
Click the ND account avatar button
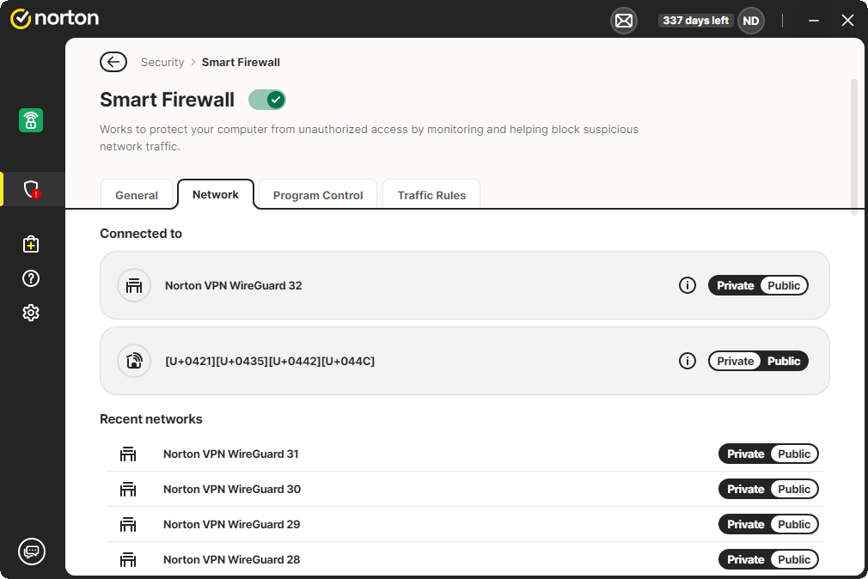751,21
